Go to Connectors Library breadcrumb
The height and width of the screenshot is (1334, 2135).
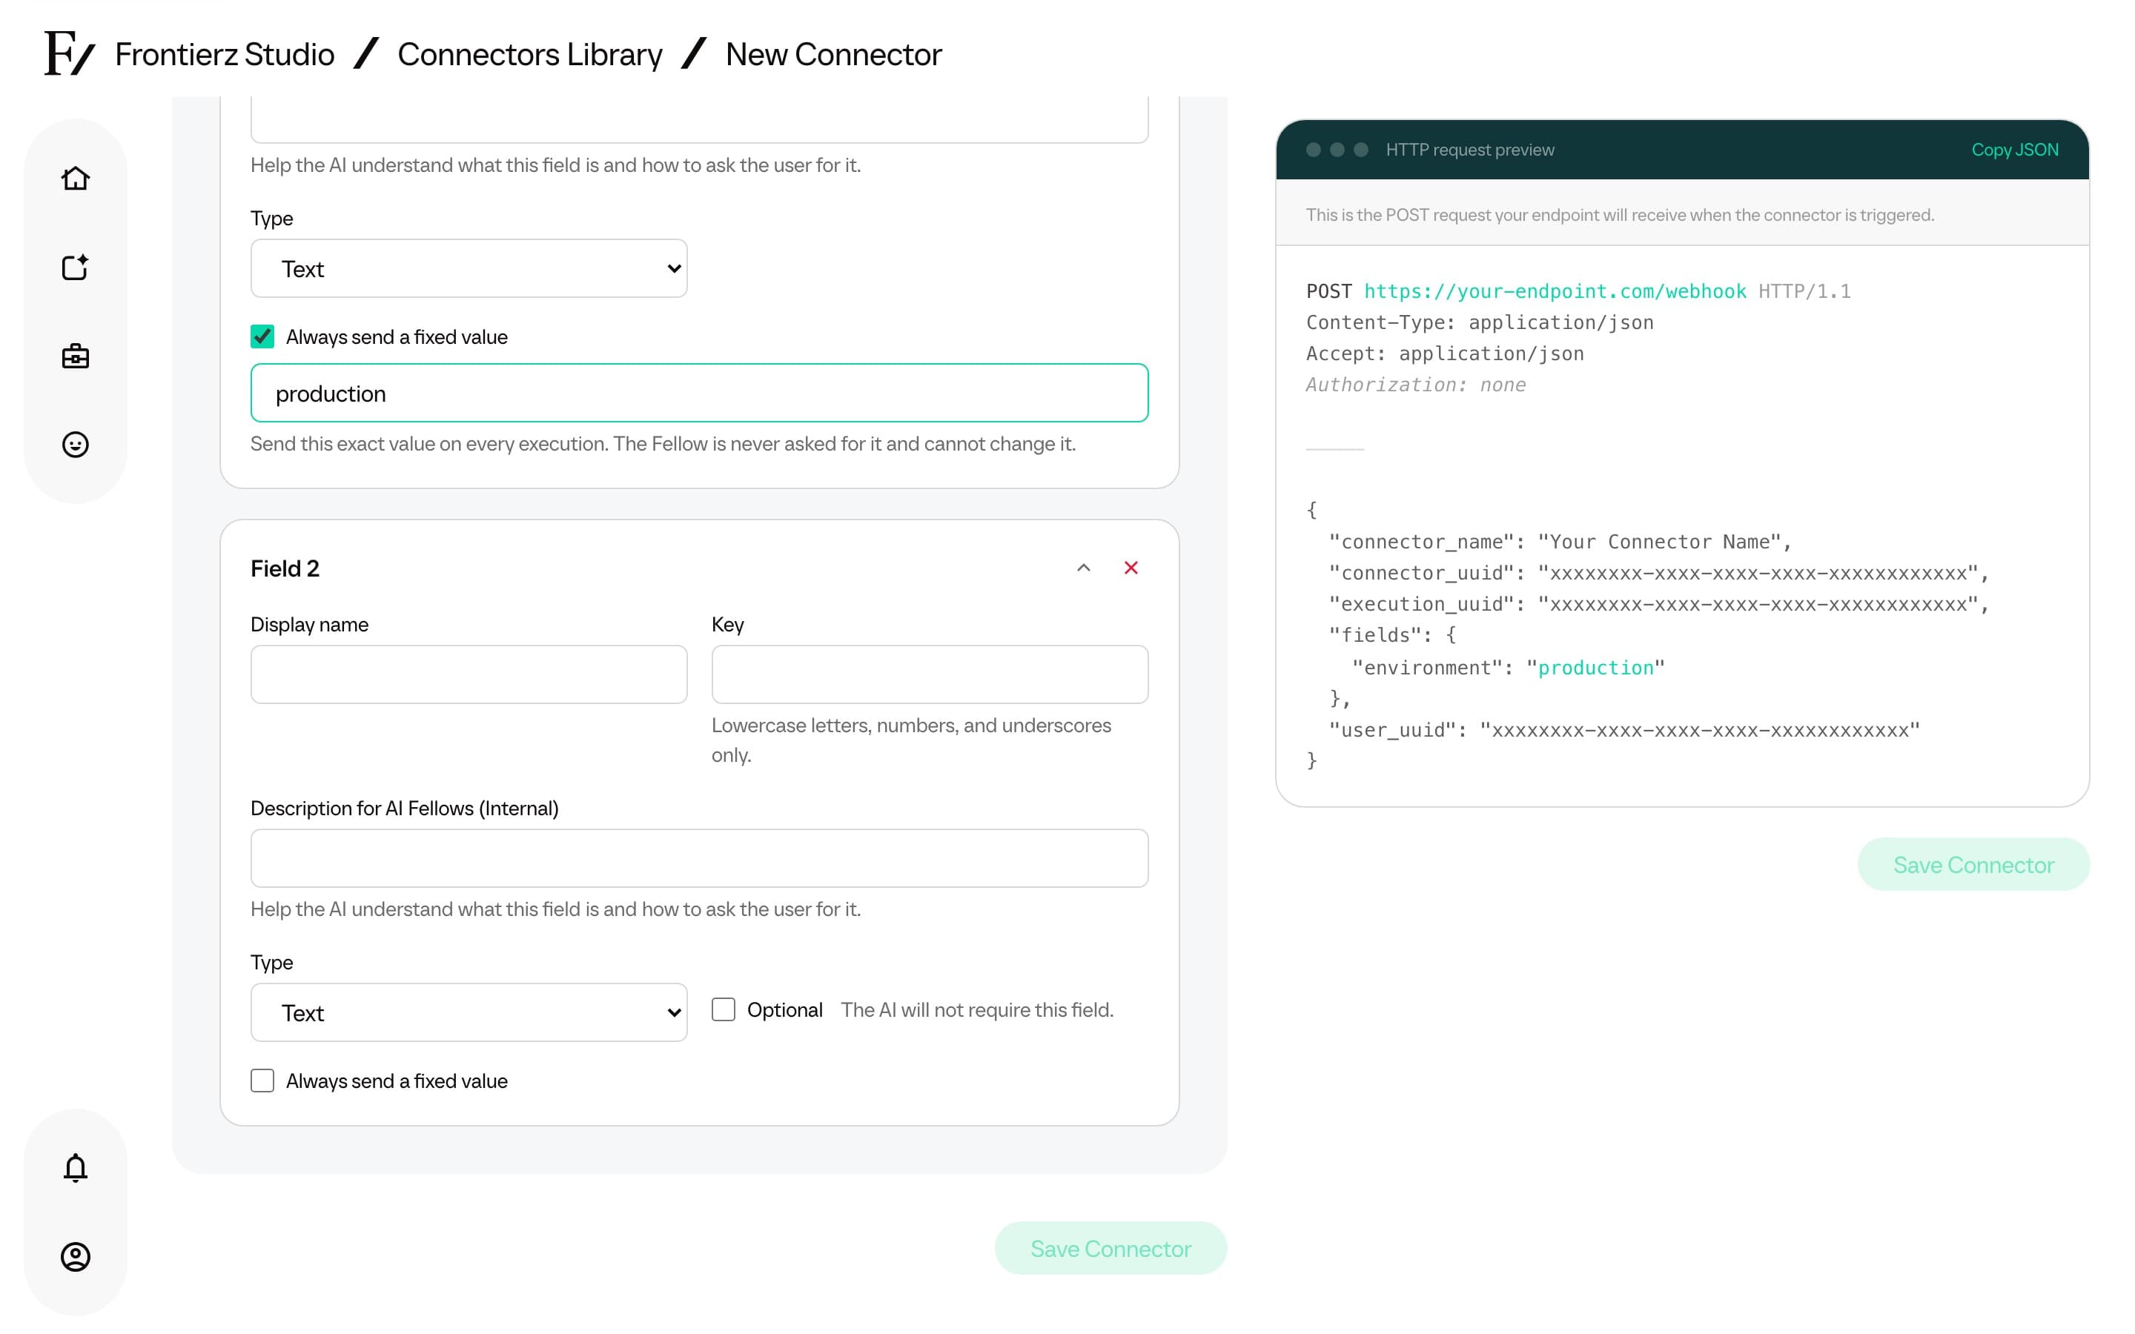click(529, 54)
